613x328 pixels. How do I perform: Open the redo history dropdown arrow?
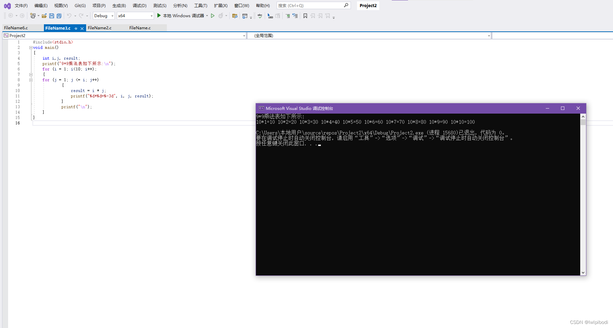click(87, 16)
